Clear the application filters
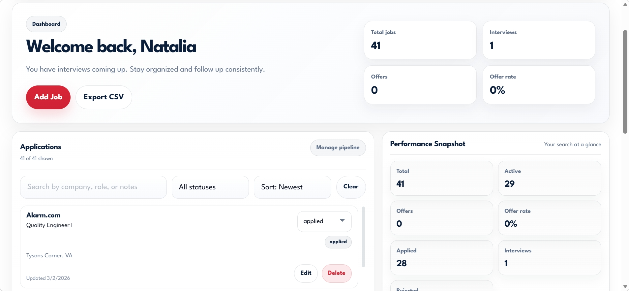This screenshot has width=629, height=291. [x=351, y=187]
